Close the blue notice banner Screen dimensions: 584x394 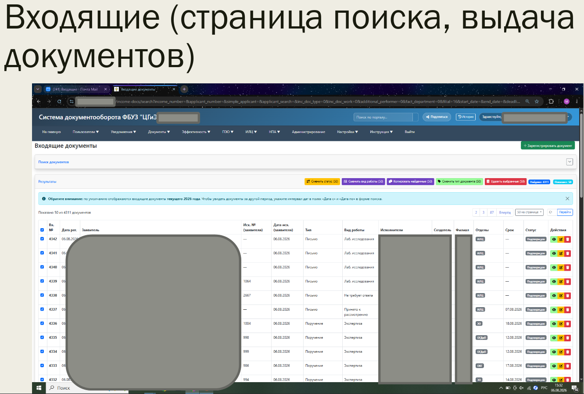(567, 199)
